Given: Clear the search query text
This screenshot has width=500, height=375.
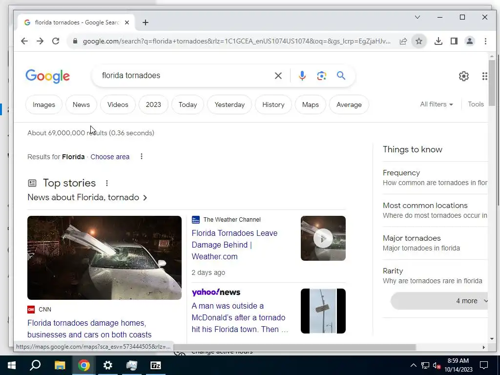Looking at the screenshot, I should [x=278, y=76].
